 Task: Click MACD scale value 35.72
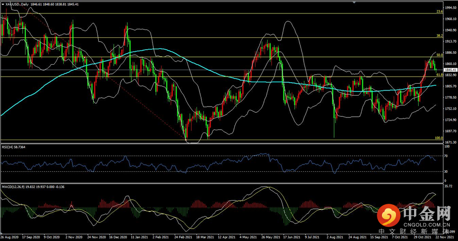448,186
